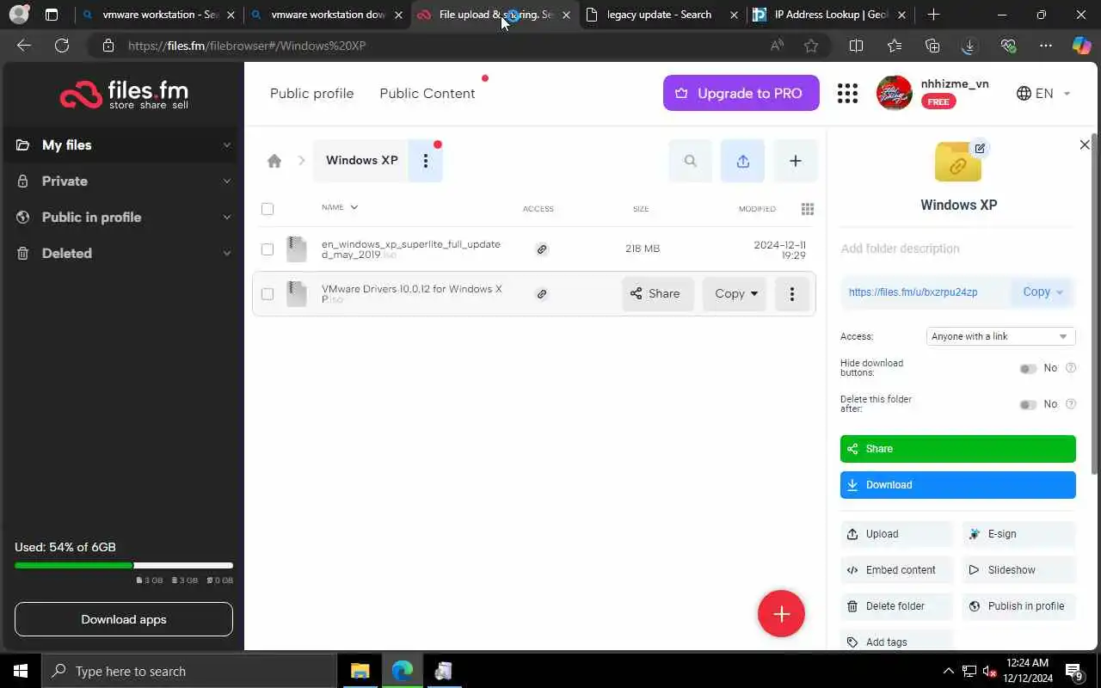The image size is (1101, 688).
Task: Click the red floating plus button
Action: coord(781,614)
